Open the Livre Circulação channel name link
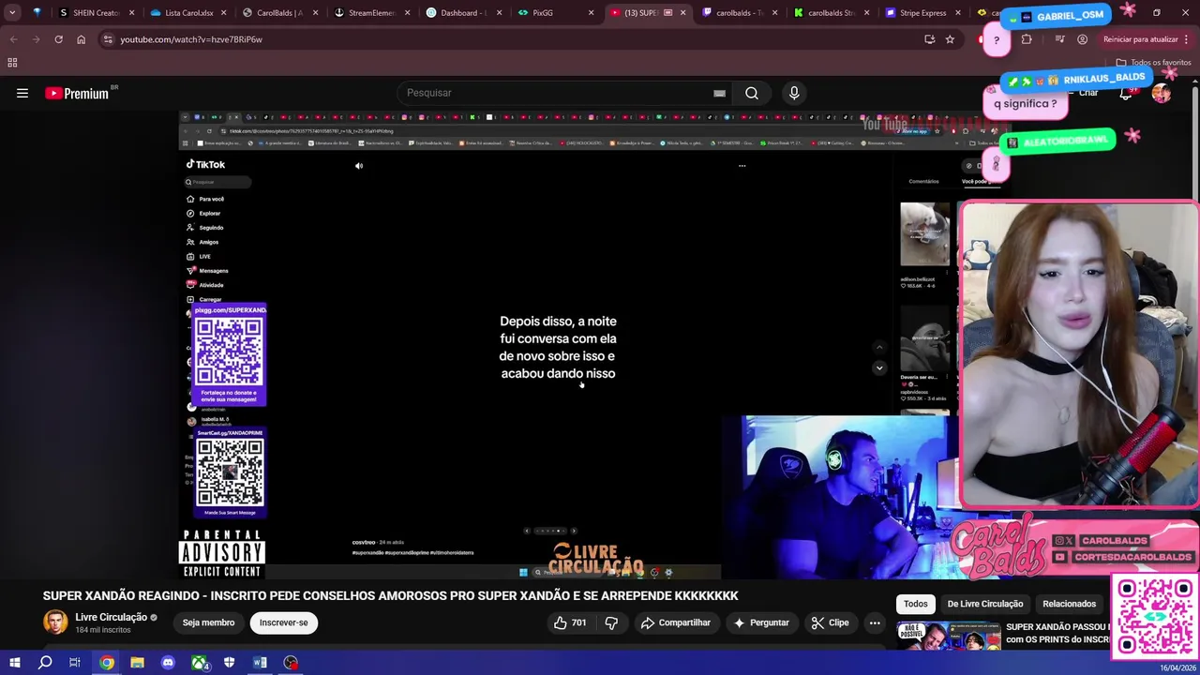Viewport: 1200px width, 675px height. click(111, 617)
